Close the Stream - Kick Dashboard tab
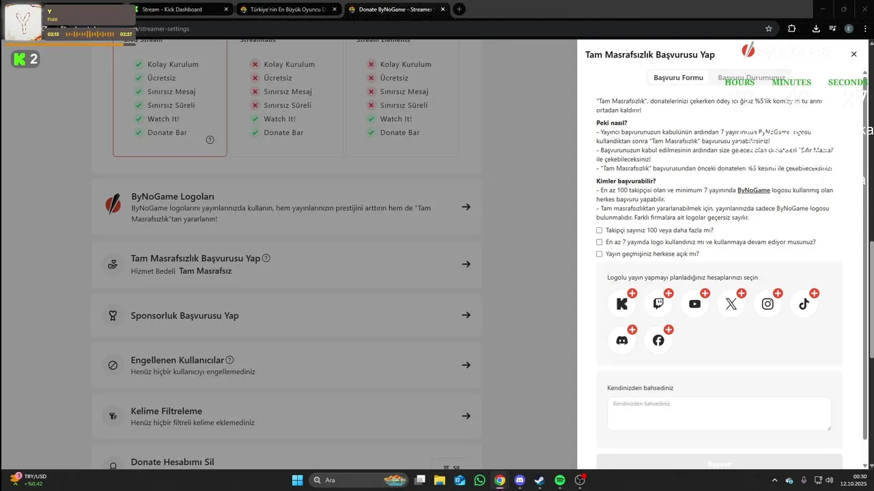The width and height of the screenshot is (874, 491). tap(226, 9)
